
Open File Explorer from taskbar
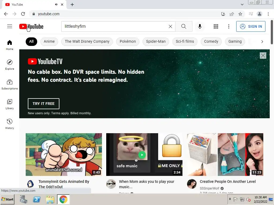(x=50, y=199)
